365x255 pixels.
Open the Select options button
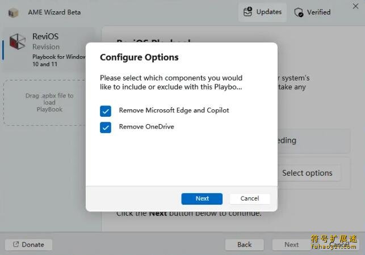[307, 173]
